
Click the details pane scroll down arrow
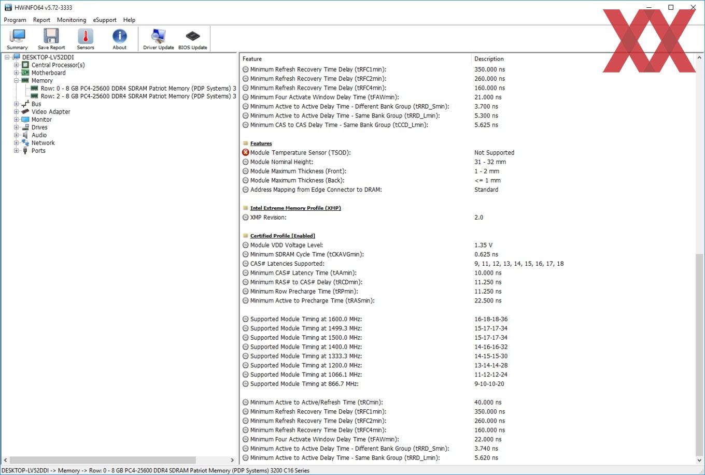tap(699, 460)
